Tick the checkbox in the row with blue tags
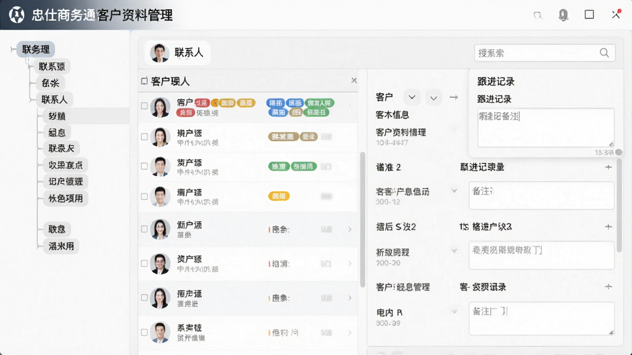632x355 pixels. [x=144, y=106]
